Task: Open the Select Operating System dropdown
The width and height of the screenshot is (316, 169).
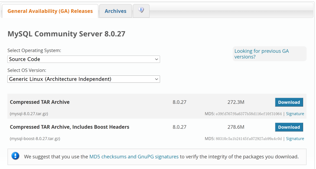Action: point(84,59)
